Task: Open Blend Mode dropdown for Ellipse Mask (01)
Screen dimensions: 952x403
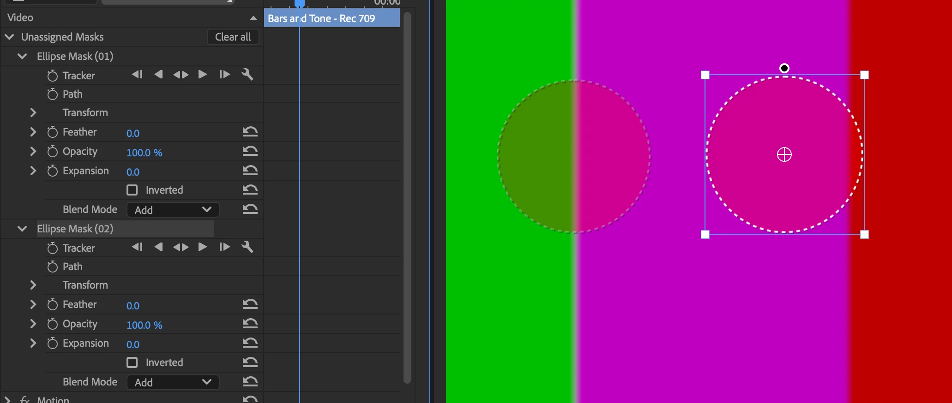Action: tap(173, 210)
